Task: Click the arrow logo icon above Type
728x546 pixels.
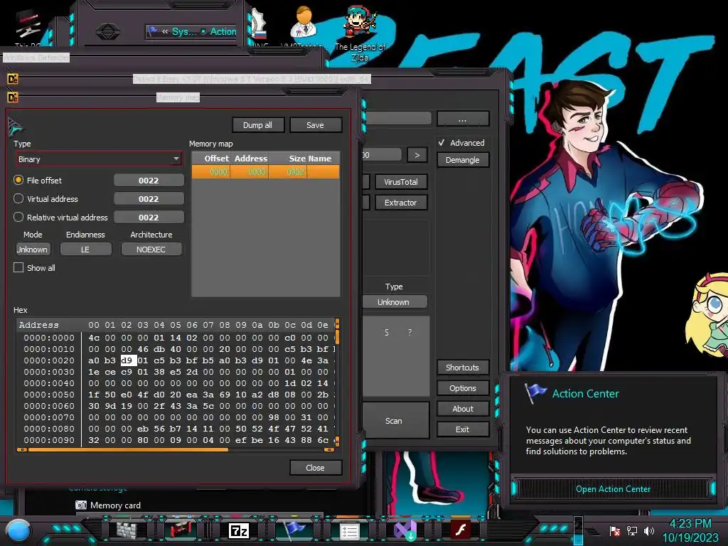Action: pyautogui.click(x=15, y=127)
